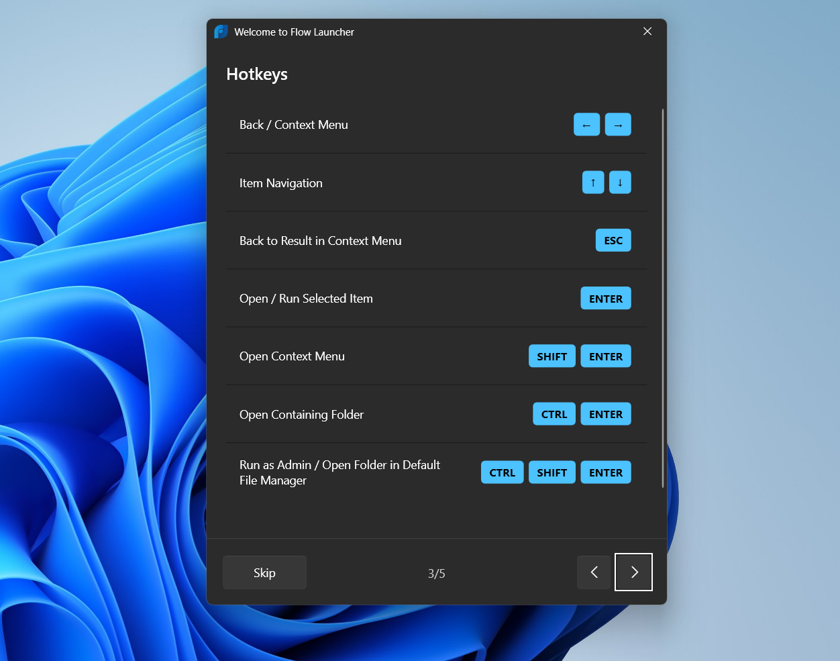The image size is (840, 661).
Task: Click 'Back to Result in Context Menu' text
Action: click(x=321, y=241)
